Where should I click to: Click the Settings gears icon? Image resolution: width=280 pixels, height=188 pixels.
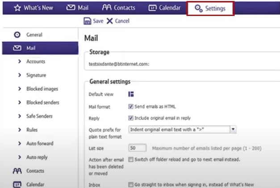[x=199, y=8]
